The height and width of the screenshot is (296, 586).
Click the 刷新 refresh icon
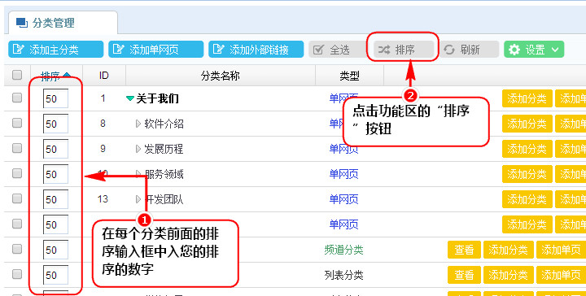pyautogui.click(x=448, y=50)
